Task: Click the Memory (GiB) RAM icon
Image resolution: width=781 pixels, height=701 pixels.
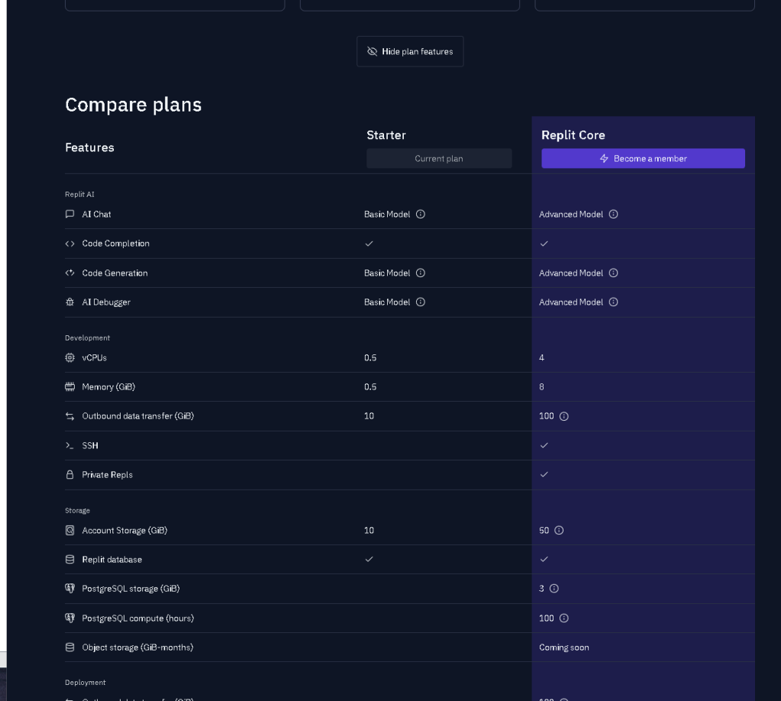Action: (x=69, y=386)
